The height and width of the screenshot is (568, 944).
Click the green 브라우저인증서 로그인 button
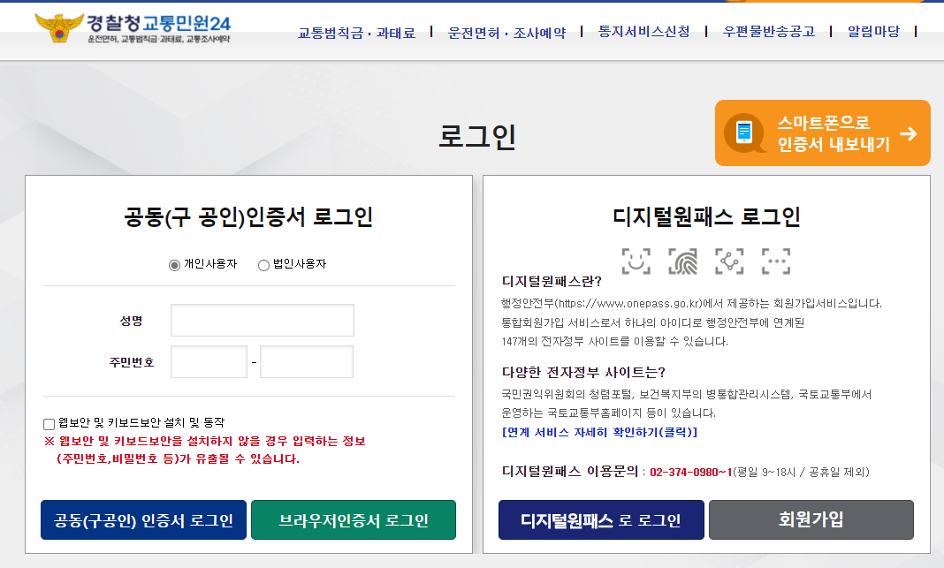354,520
